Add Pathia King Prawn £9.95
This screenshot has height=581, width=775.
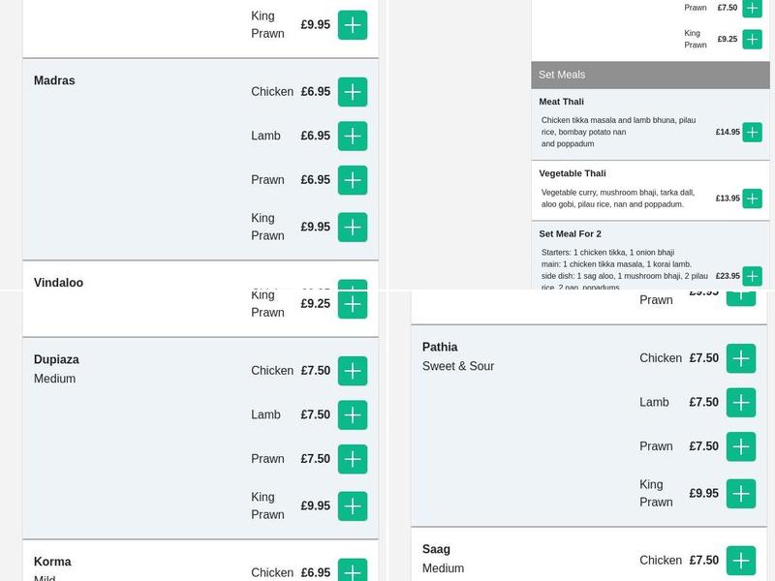point(741,494)
